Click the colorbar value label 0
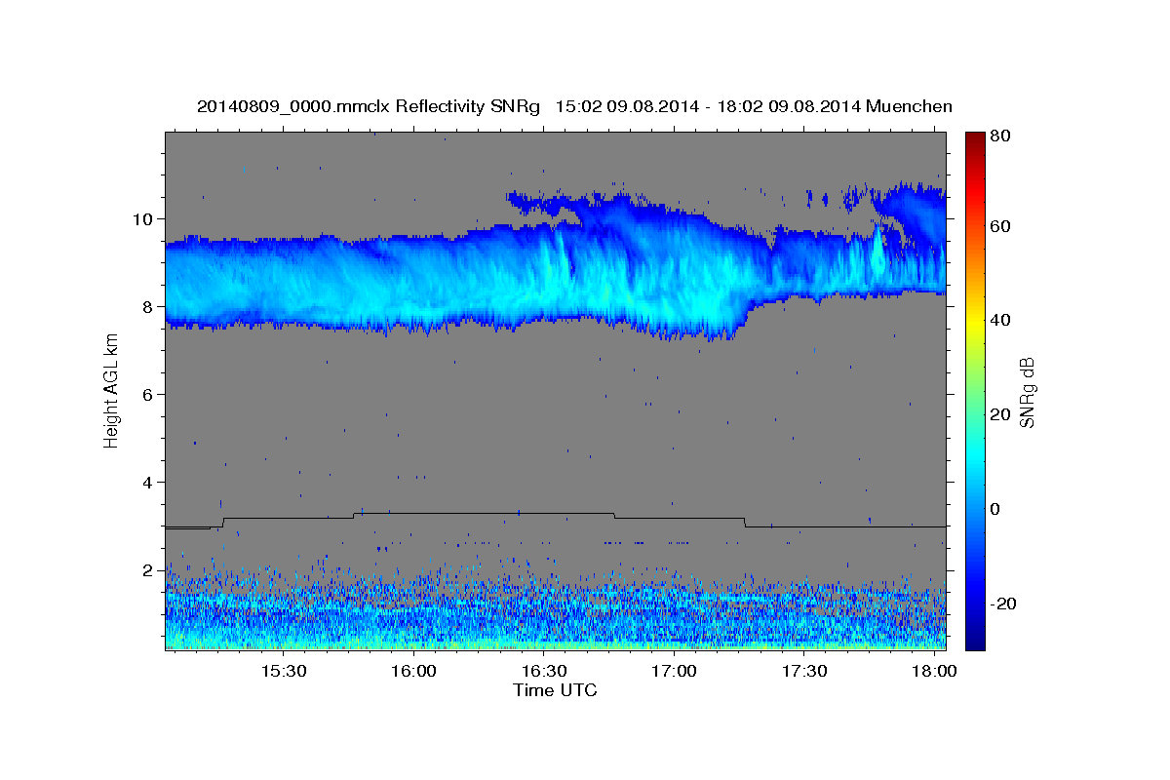 pos(995,509)
